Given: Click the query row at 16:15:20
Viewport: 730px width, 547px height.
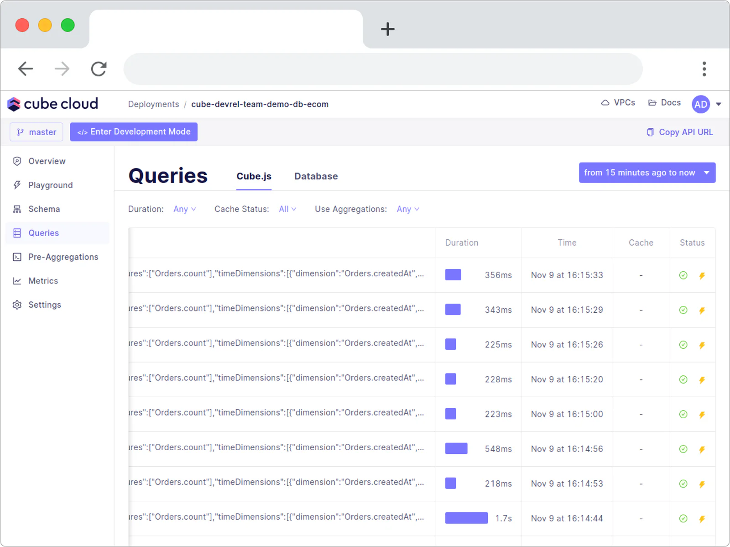Looking at the screenshot, I should (422, 379).
